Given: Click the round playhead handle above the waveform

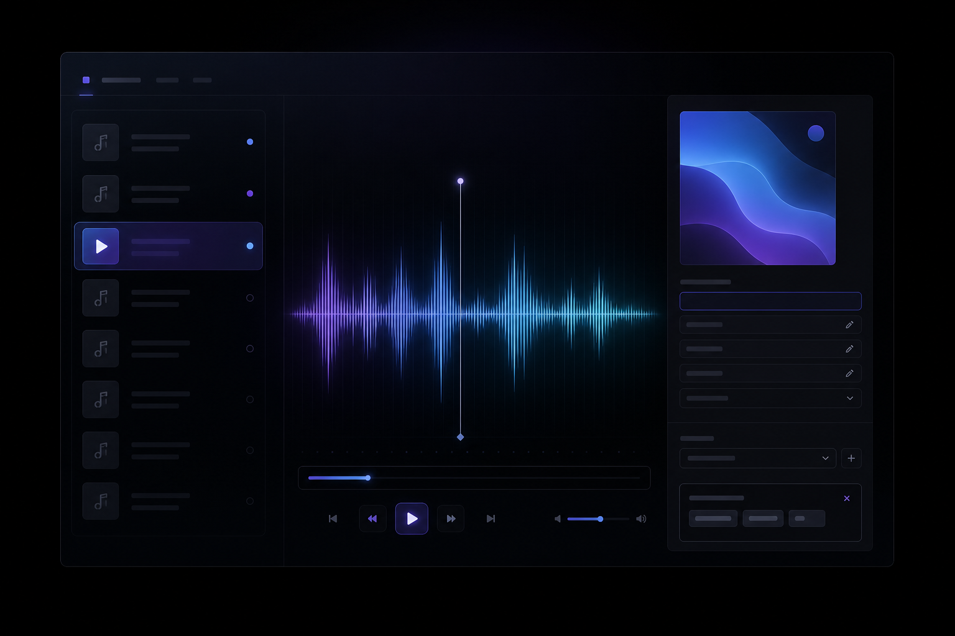Looking at the screenshot, I should click(460, 181).
